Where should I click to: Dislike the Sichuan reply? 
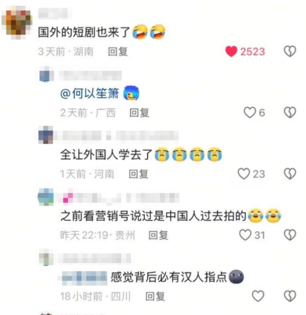click(x=290, y=296)
